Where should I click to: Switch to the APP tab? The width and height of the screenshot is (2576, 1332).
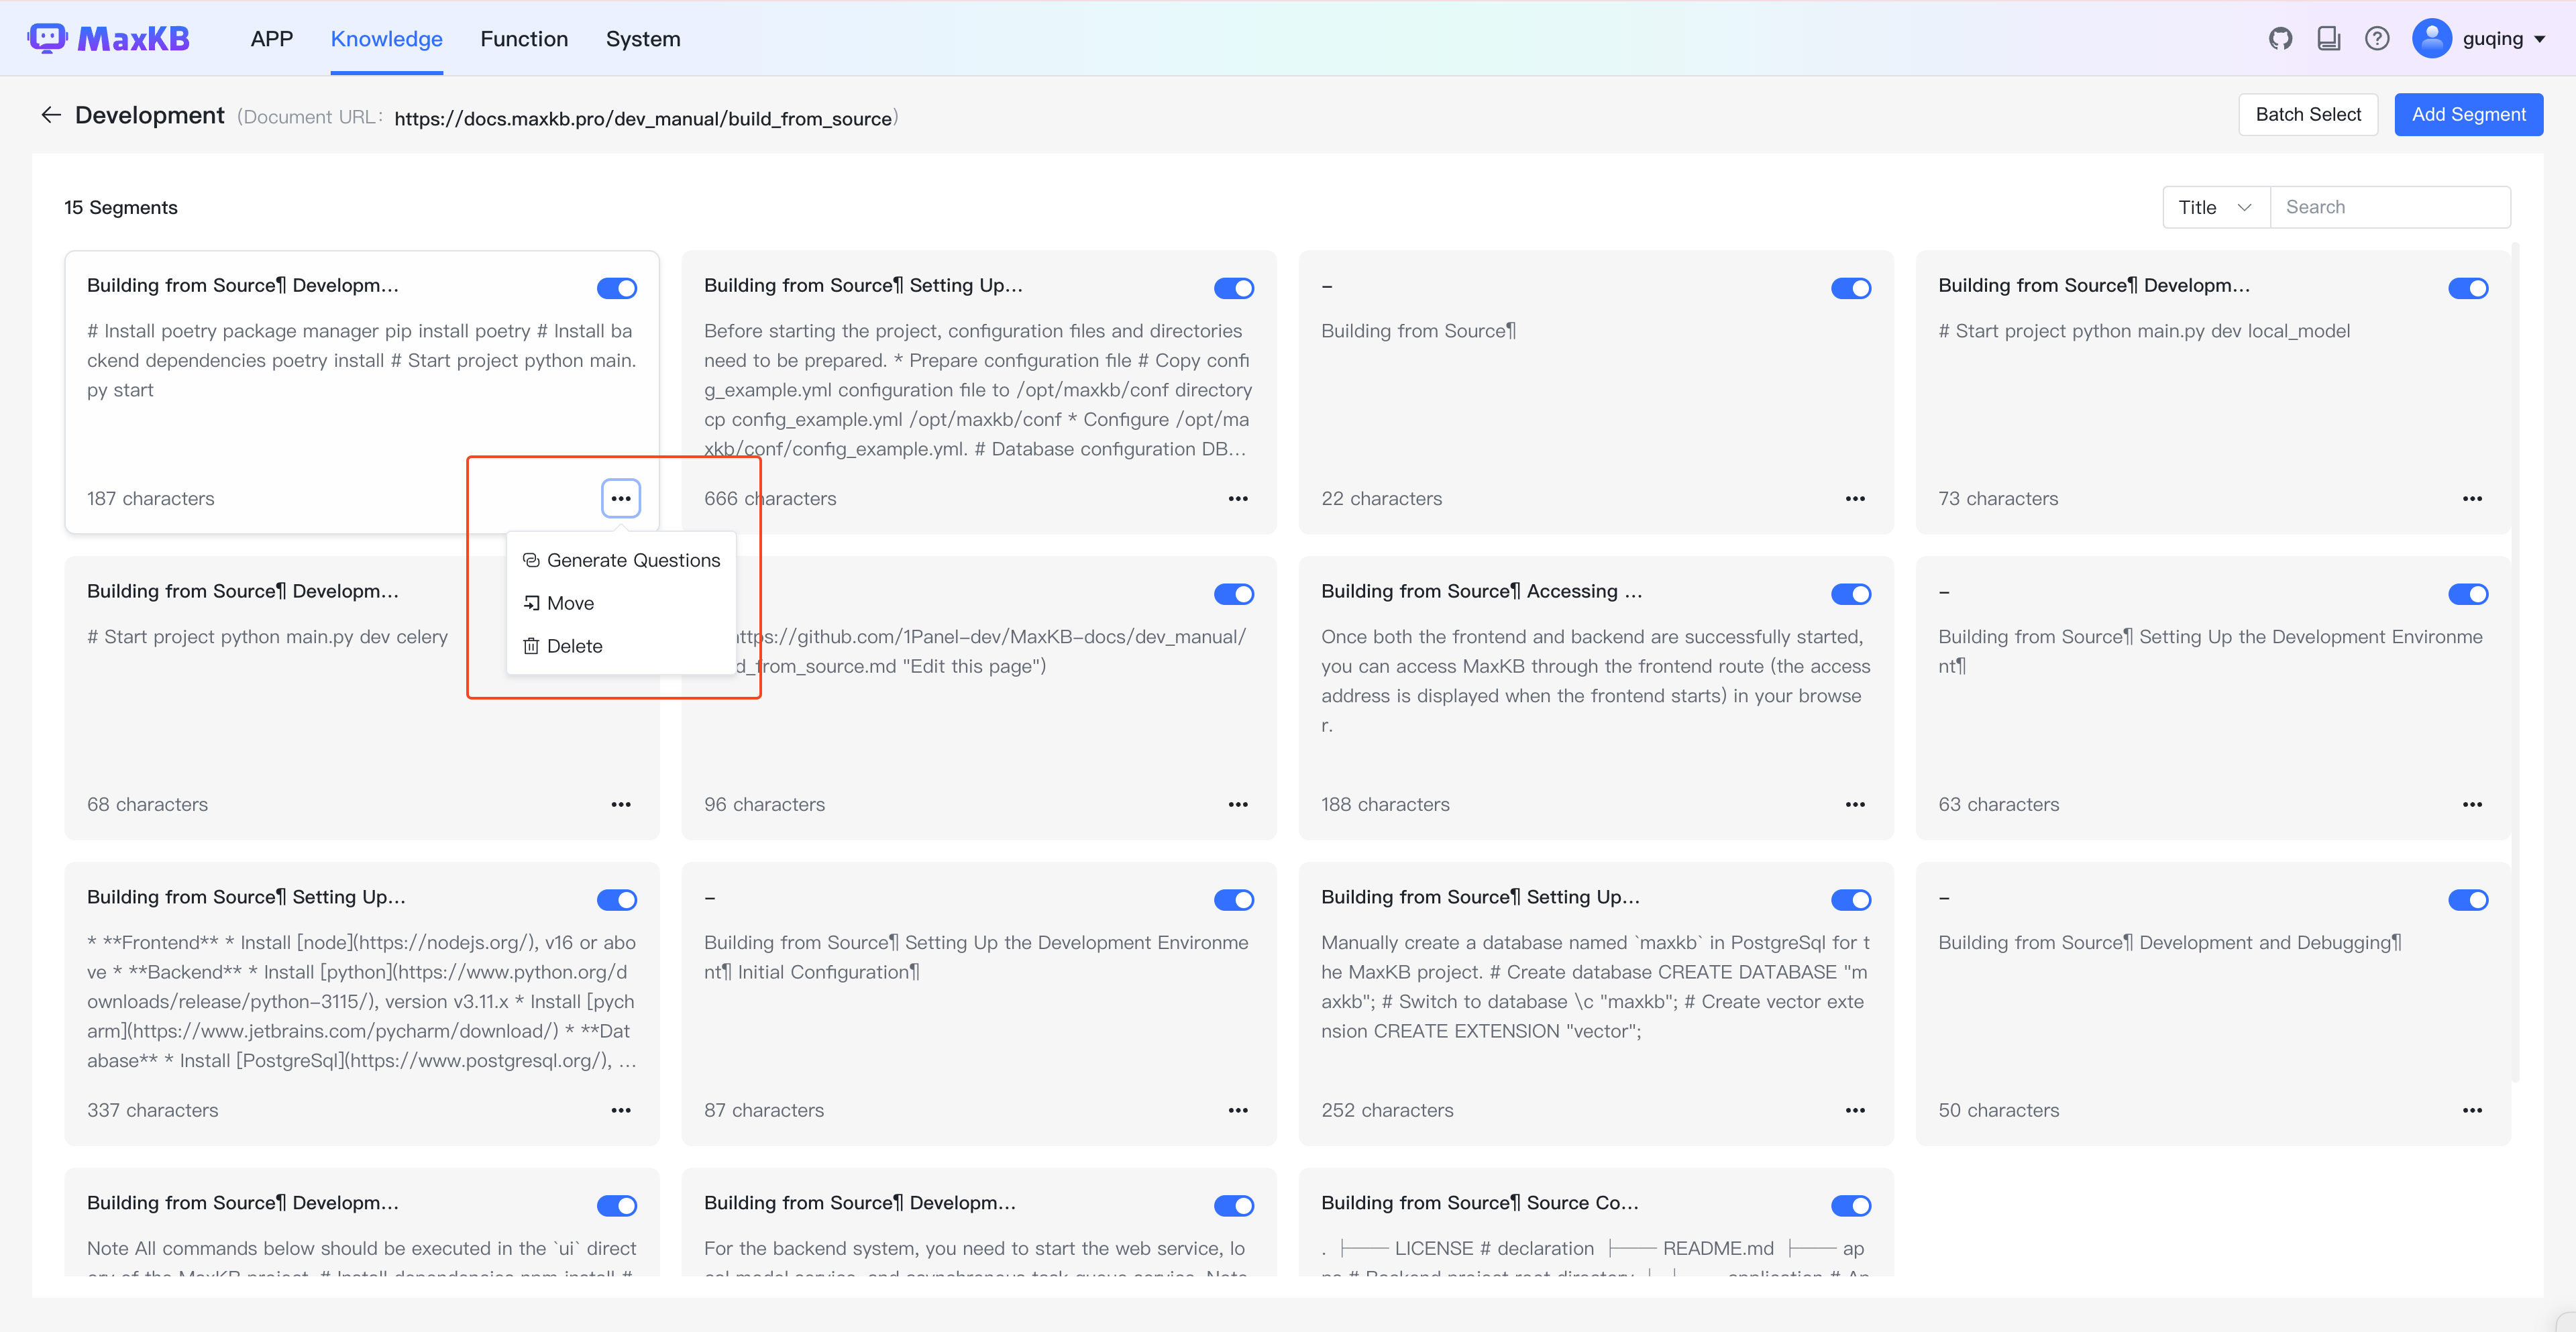click(272, 39)
